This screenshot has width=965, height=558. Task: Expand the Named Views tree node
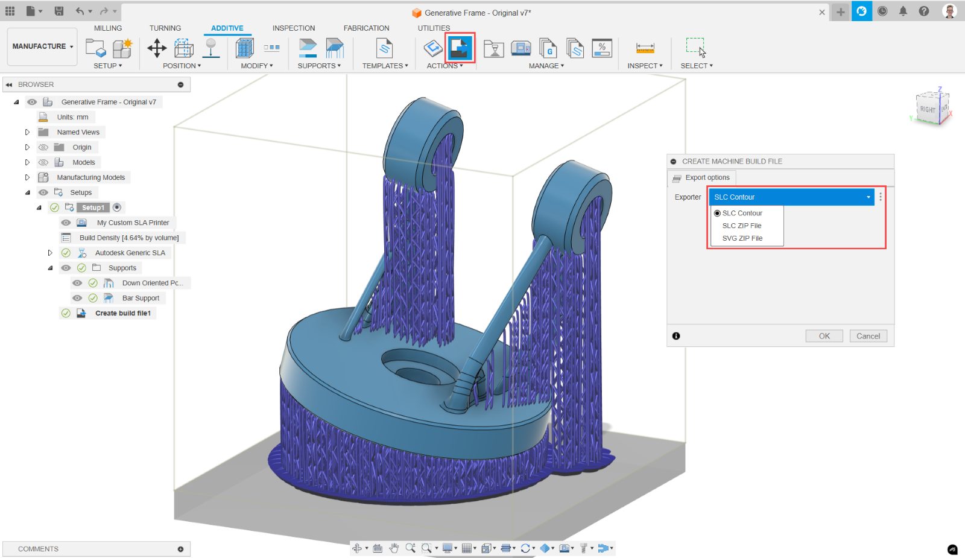point(27,132)
